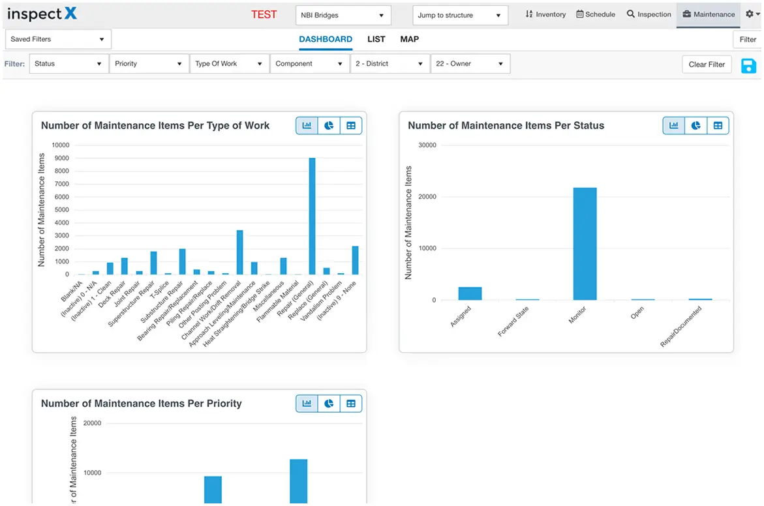The image size is (764, 506).
Task: Show Type of Work data as table
Action: 350,125
